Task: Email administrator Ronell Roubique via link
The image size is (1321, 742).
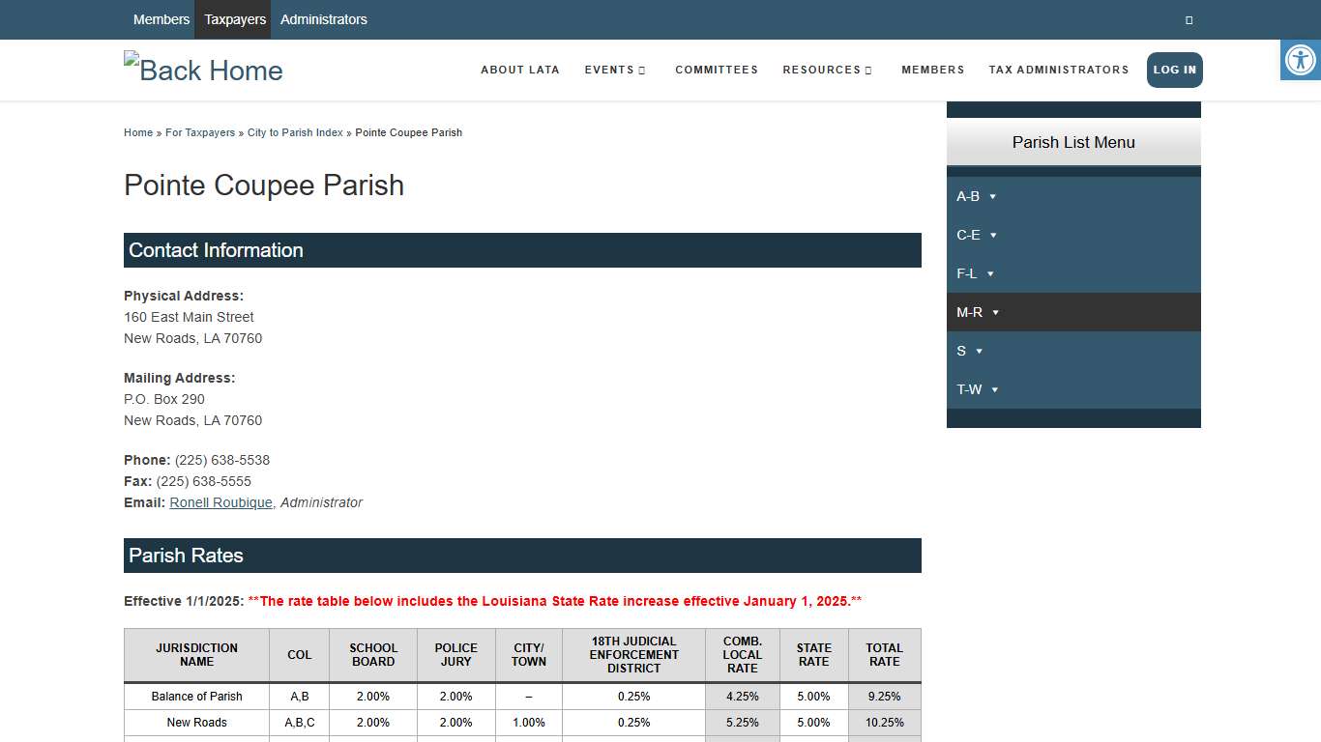Action: 220,502
